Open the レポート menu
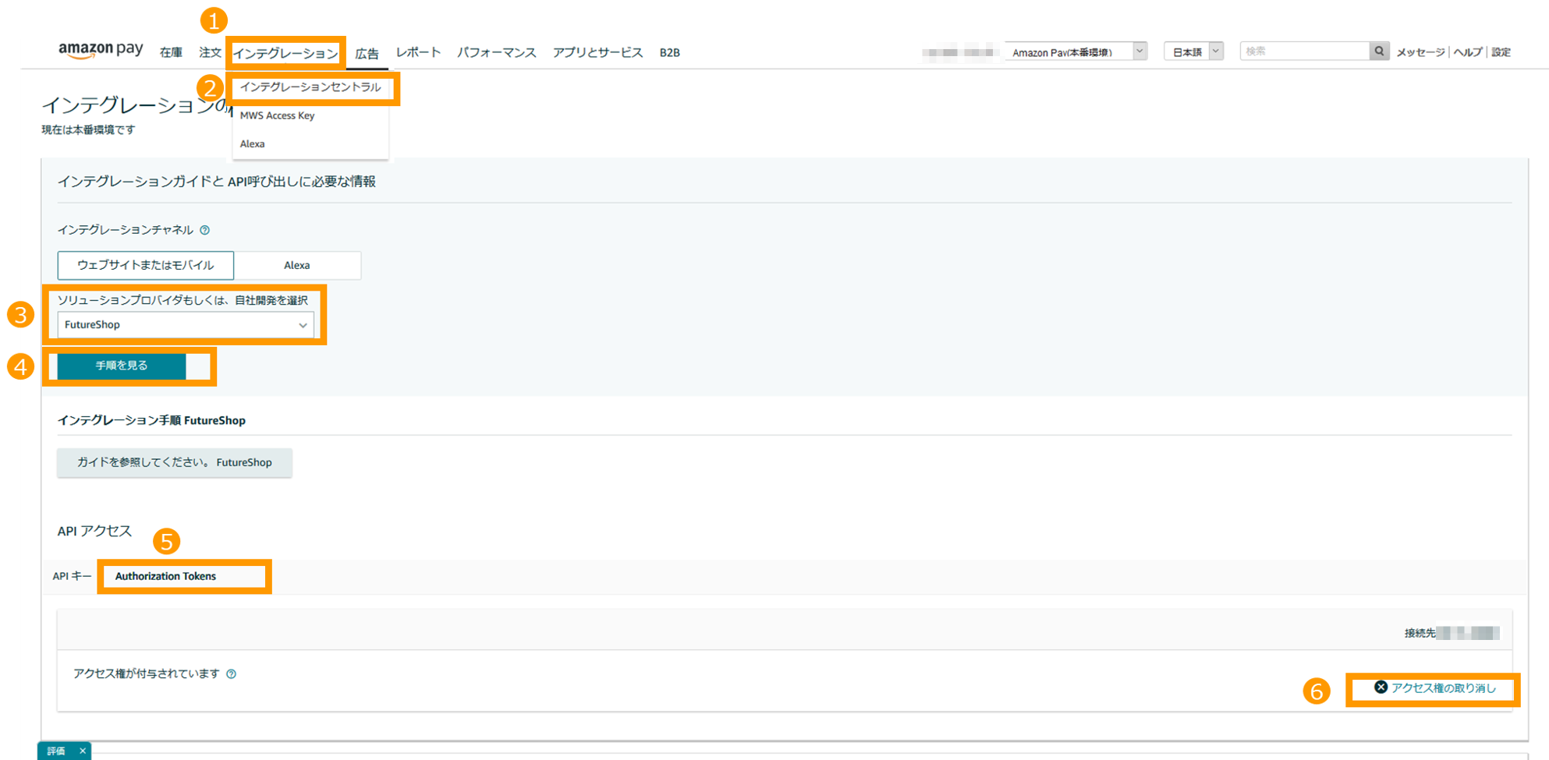Image resolution: width=1549 pixels, height=760 pixels. pyautogui.click(x=418, y=52)
